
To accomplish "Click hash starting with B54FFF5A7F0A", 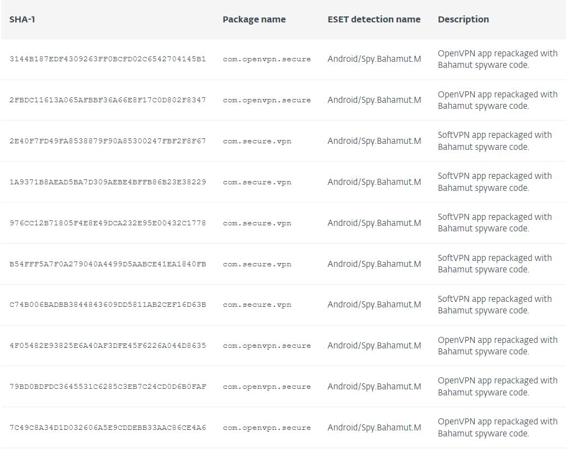I will [107, 264].
